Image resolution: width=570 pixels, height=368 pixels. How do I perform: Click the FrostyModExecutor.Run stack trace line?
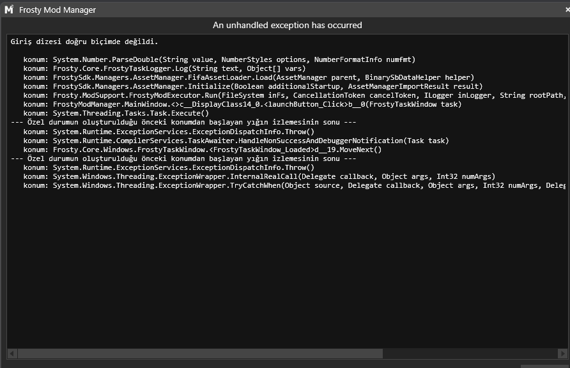295,96
